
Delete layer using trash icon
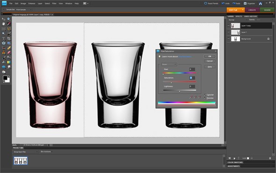coord(270,158)
